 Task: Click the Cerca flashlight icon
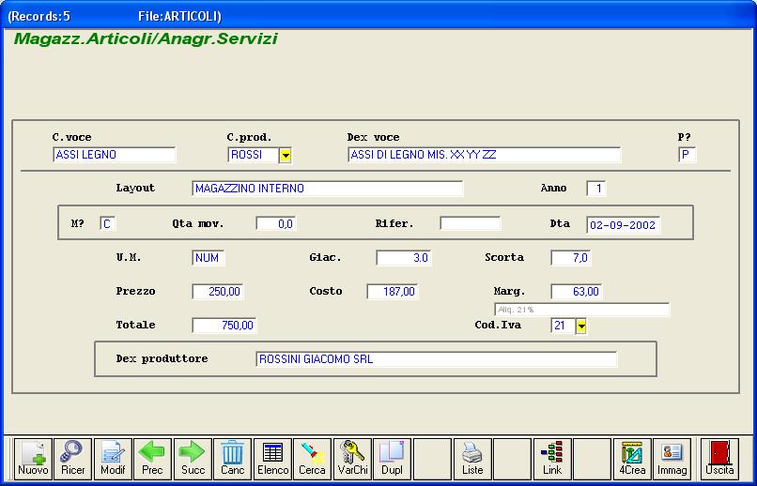[x=313, y=459]
